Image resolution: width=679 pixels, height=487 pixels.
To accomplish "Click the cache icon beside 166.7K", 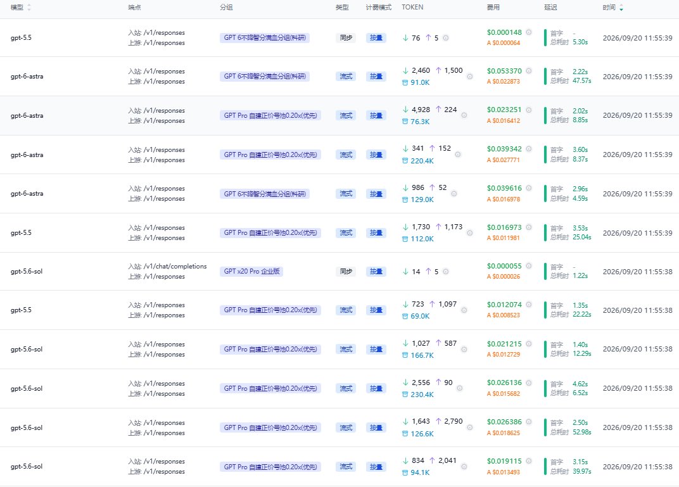I will pyautogui.click(x=405, y=355).
